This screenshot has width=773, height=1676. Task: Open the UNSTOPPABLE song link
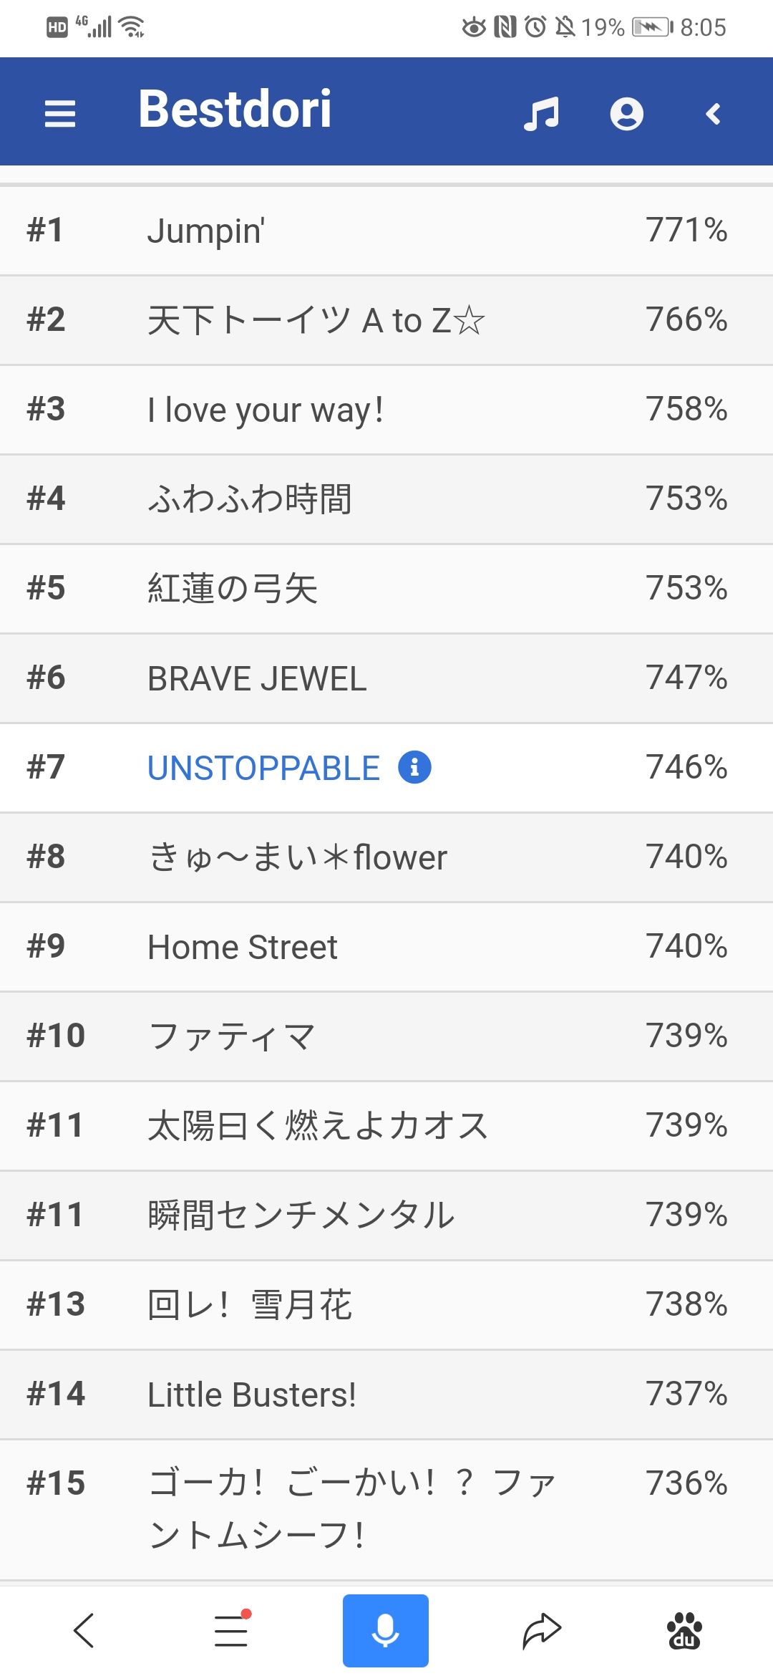click(263, 768)
